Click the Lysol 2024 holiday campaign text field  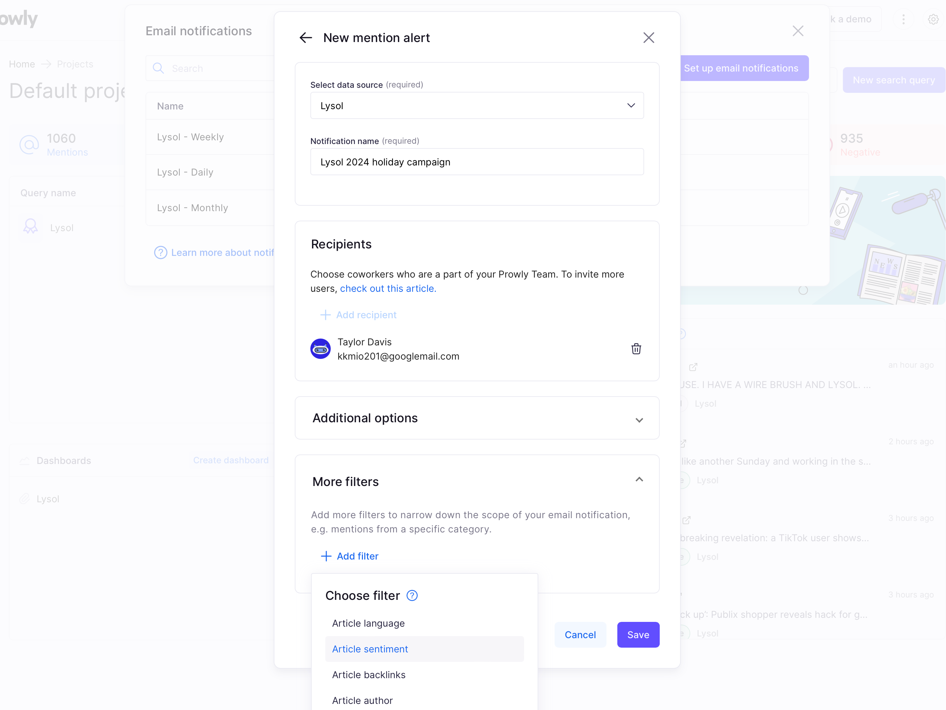478,162
